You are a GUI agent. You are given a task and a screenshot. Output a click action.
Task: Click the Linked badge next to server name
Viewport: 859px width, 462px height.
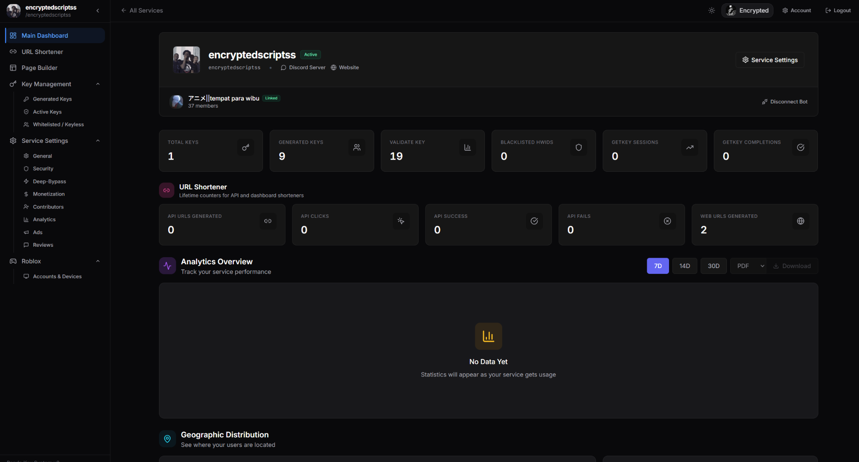tap(271, 98)
